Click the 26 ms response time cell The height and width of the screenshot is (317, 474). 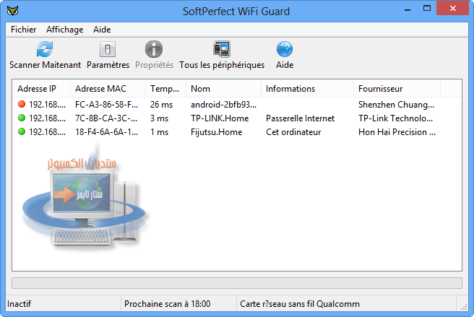click(161, 105)
